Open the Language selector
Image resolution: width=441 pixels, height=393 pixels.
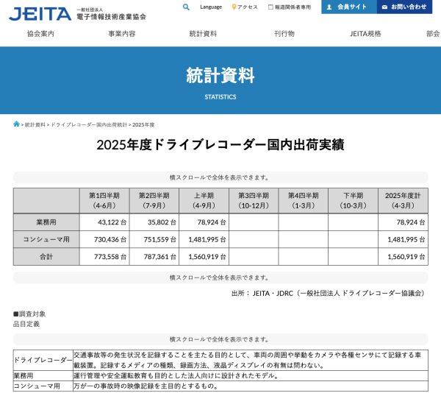tap(211, 7)
